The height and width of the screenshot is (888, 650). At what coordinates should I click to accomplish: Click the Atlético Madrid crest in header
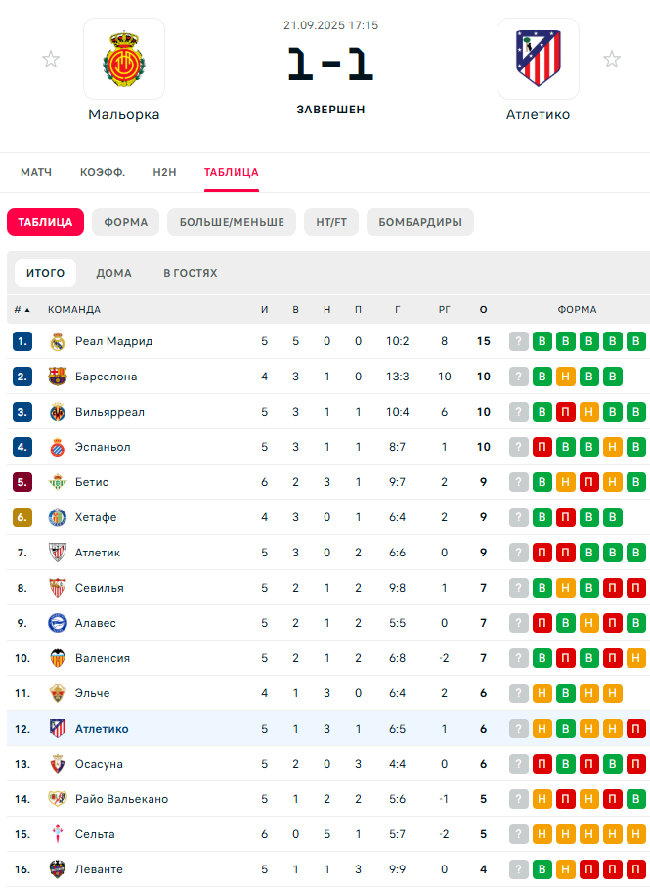(x=538, y=59)
